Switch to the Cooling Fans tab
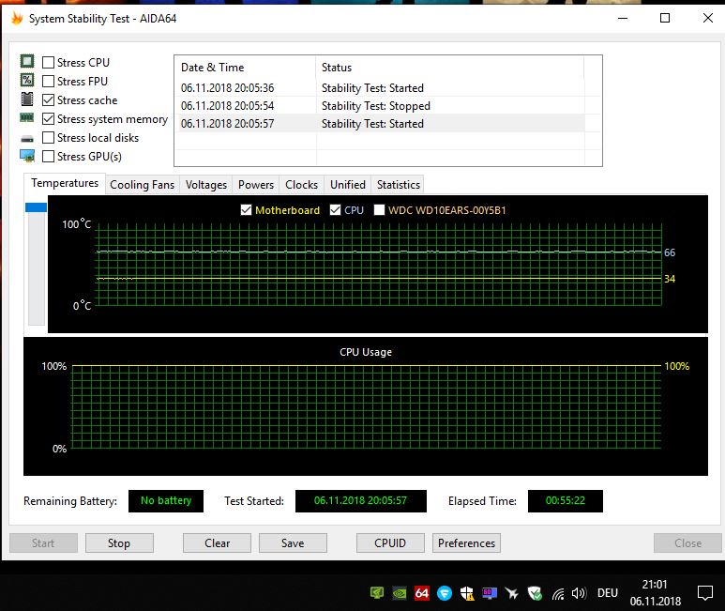725x611 pixels. 142,185
